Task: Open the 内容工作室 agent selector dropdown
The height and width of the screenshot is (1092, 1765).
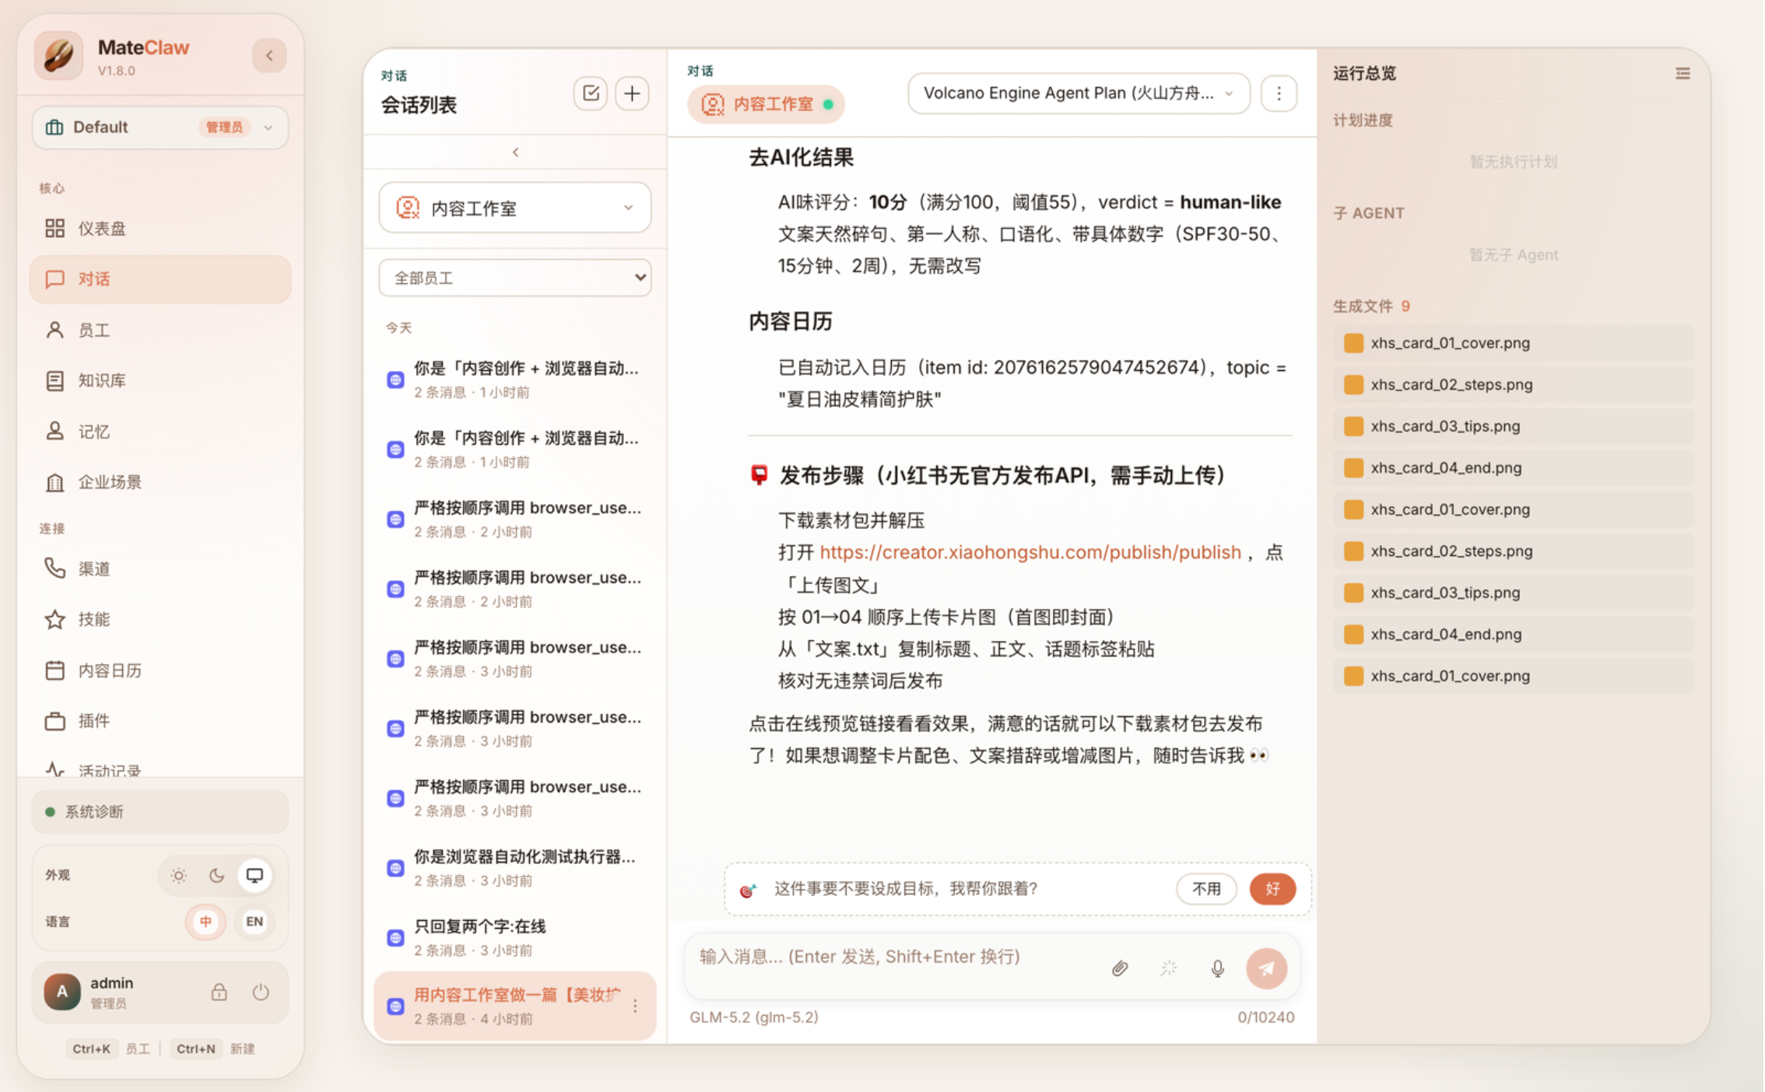Action: point(515,208)
